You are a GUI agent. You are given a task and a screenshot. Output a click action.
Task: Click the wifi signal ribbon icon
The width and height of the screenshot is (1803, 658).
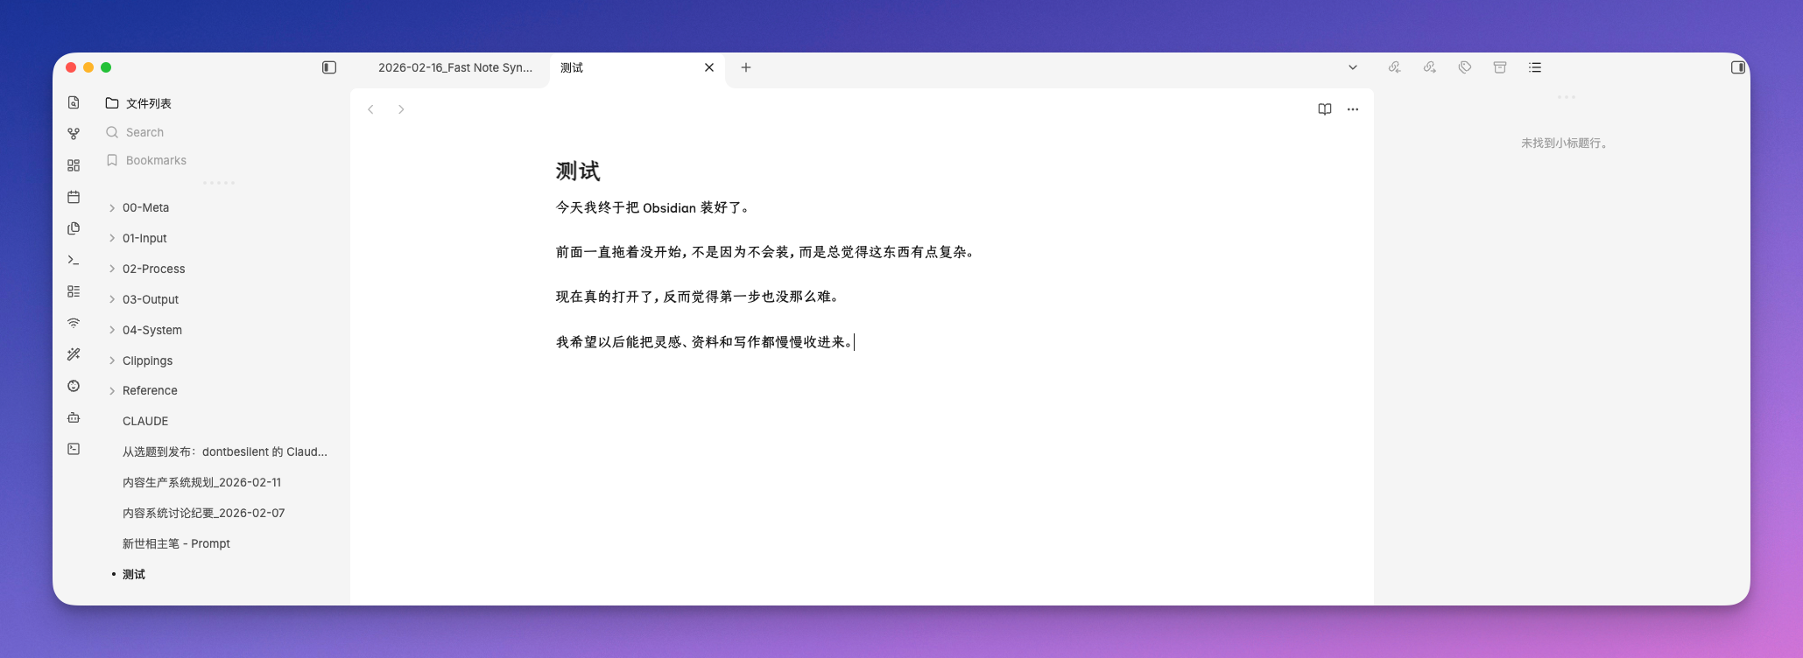[74, 323]
